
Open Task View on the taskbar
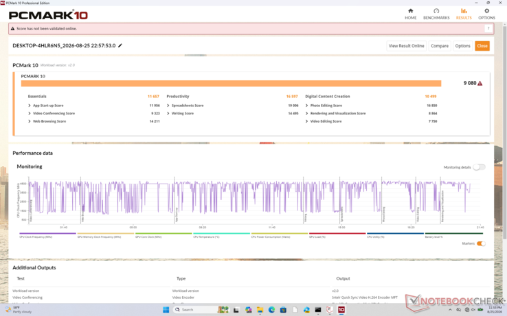236,310
